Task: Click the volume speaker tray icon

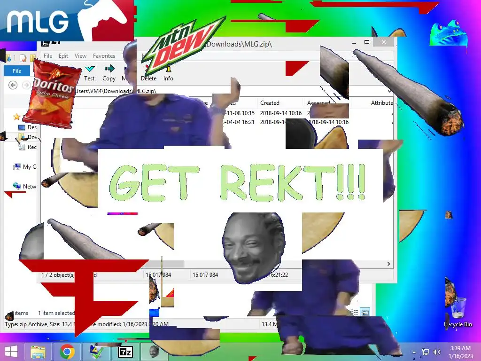Action: 437,352
